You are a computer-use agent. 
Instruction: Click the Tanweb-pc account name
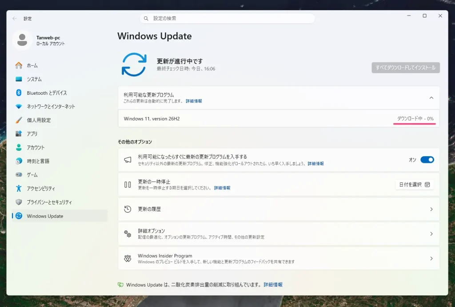pos(48,37)
